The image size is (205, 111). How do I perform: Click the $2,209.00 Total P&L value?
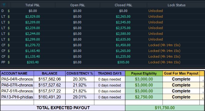pyautogui.click(x=32, y=22)
